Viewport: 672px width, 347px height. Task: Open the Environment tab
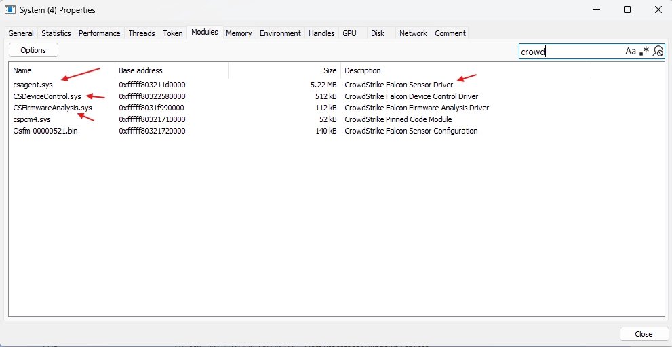280,33
